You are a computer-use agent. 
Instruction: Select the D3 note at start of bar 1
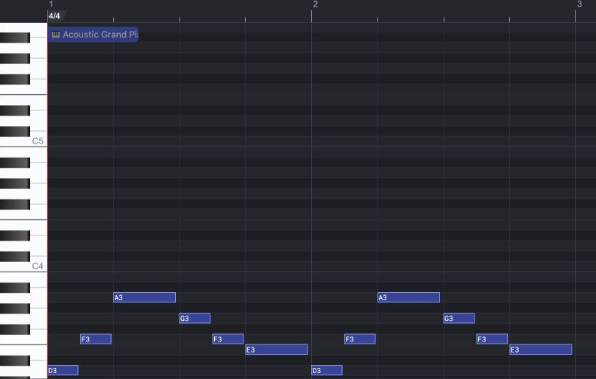pos(63,370)
